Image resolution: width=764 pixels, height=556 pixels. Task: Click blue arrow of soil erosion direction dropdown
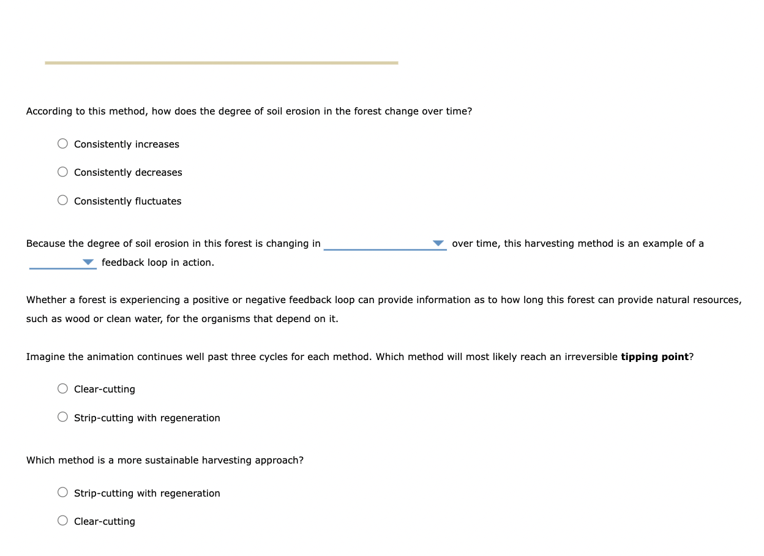coord(438,243)
